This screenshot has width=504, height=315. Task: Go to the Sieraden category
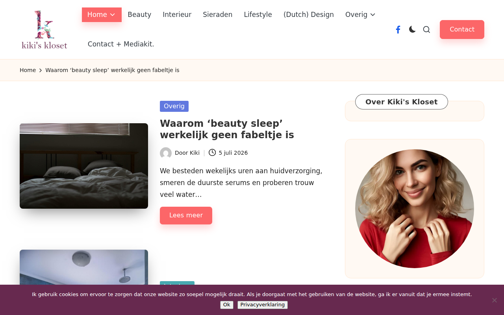pyautogui.click(x=218, y=15)
